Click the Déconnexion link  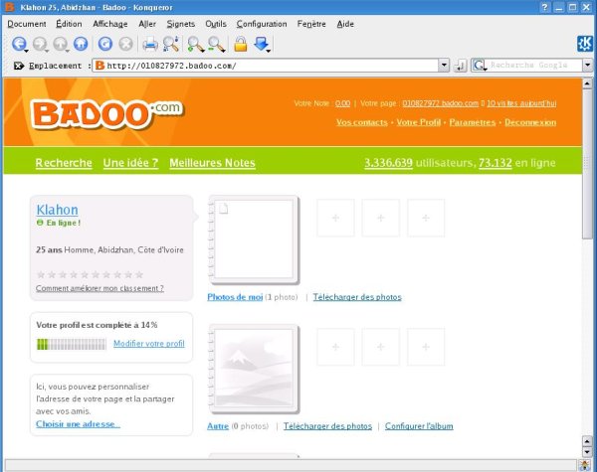530,122
